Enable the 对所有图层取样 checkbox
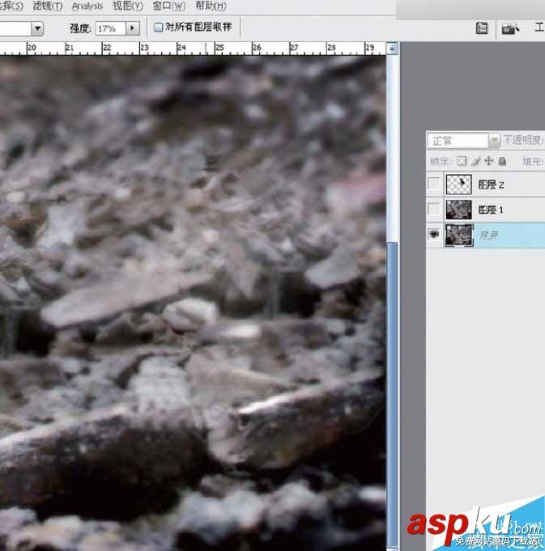Image resolution: width=545 pixels, height=551 pixels. 159,28
